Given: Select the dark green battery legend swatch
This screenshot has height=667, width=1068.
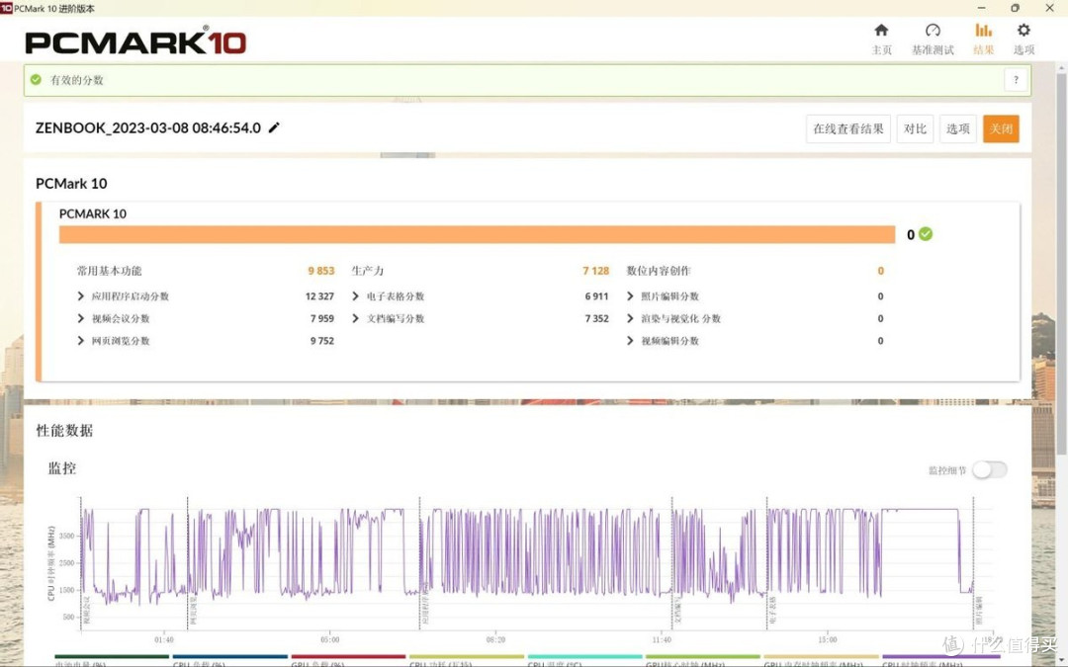Looking at the screenshot, I should pos(112,657).
